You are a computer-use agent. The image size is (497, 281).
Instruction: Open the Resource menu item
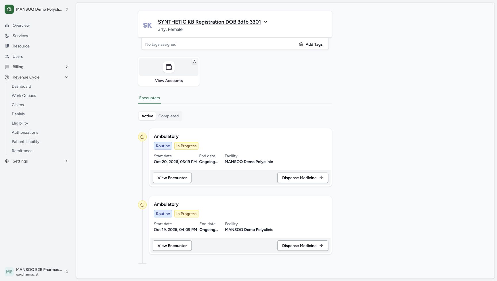[21, 46]
